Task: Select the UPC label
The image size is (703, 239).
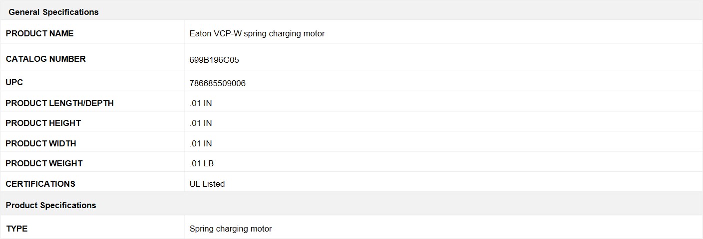Action: point(14,82)
